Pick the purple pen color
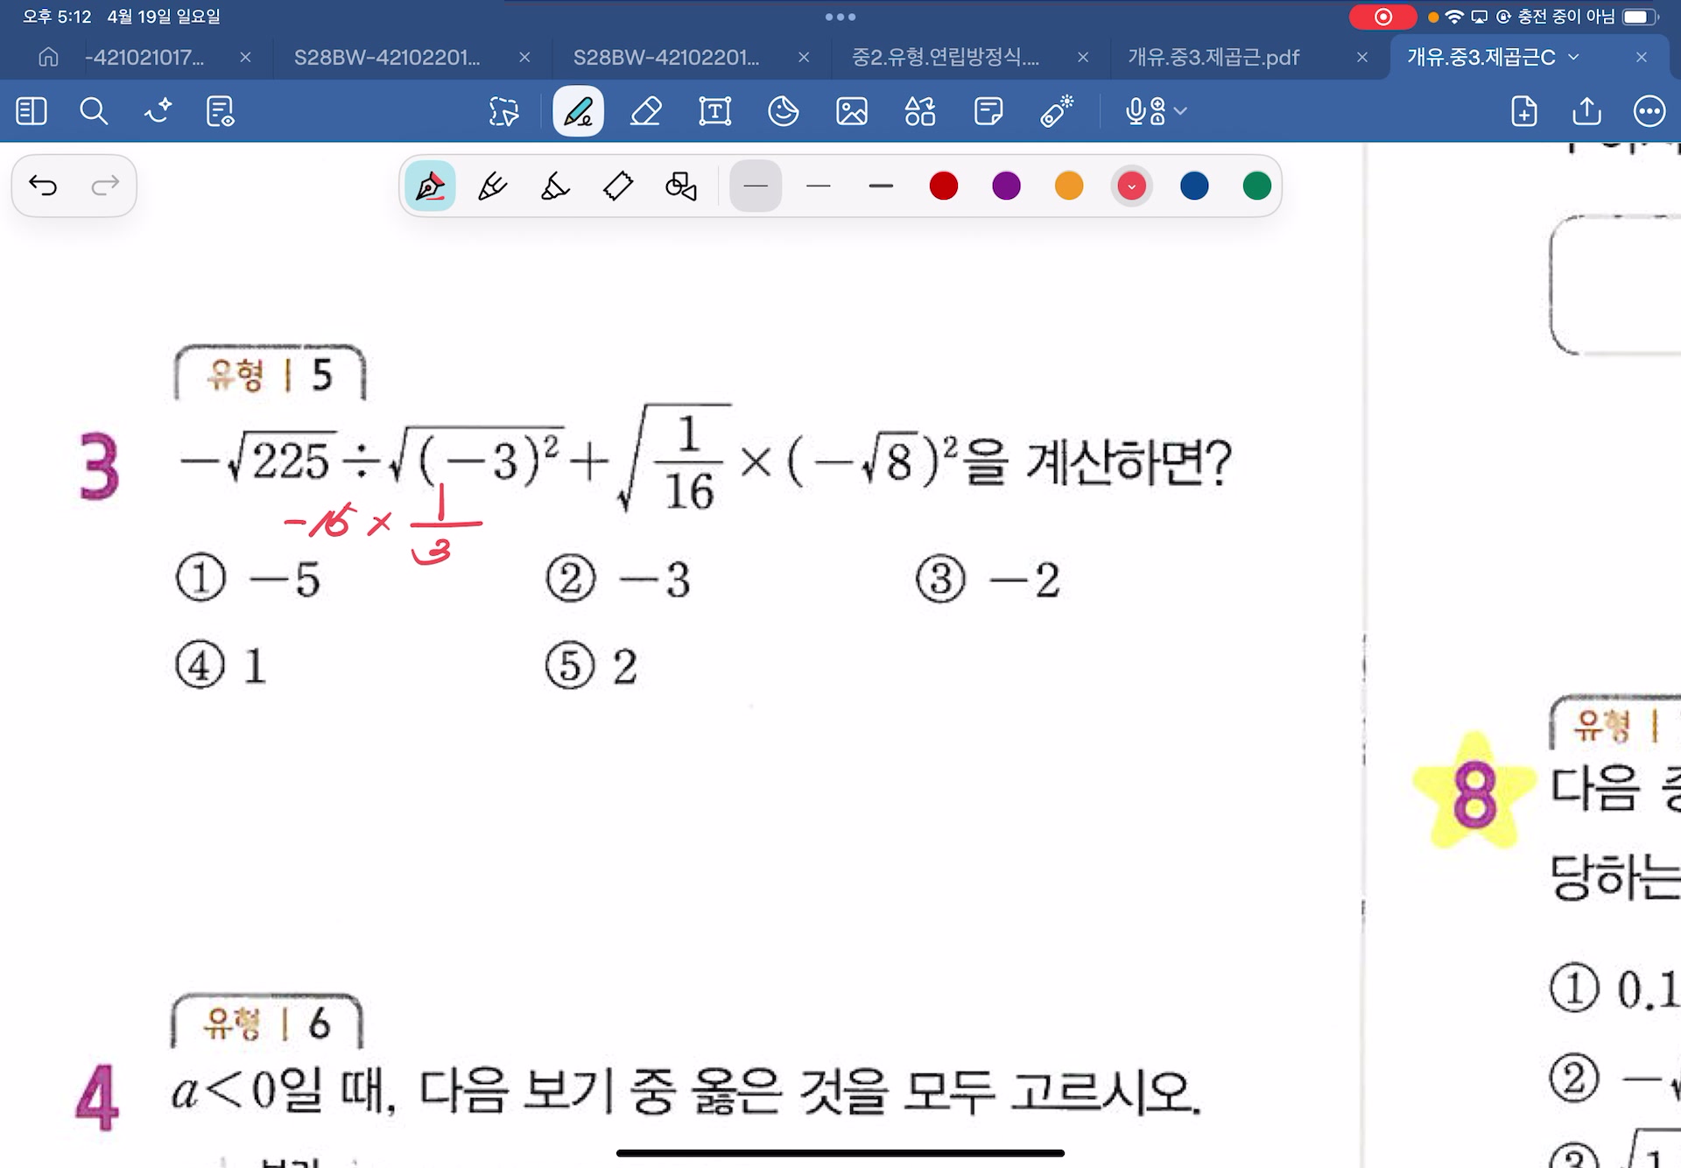This screenshot has width=1681, height=1168. pyautogui.click(x=1006, y=186)
